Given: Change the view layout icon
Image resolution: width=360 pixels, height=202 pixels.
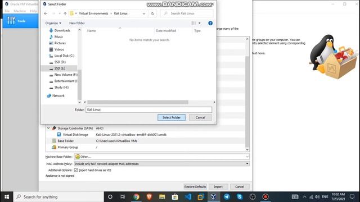Looking at the screenshot, I should [193, 23].
